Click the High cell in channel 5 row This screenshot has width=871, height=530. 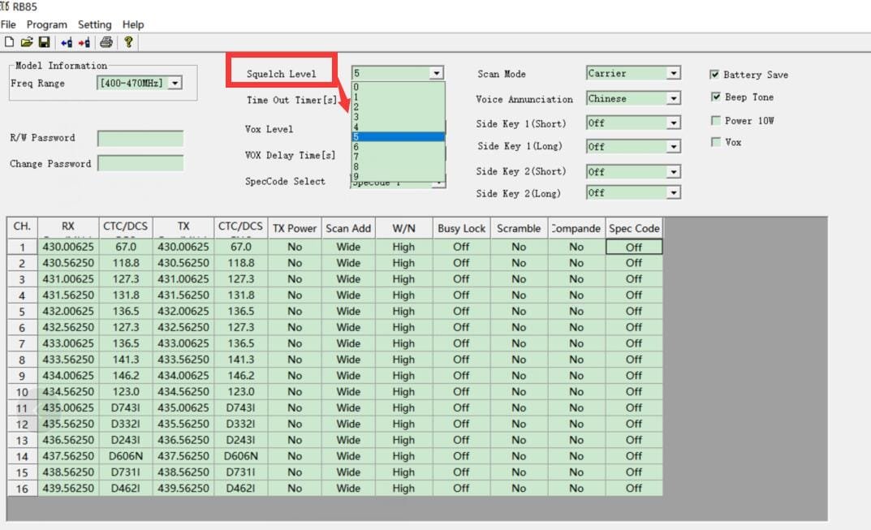click(403, 311)
